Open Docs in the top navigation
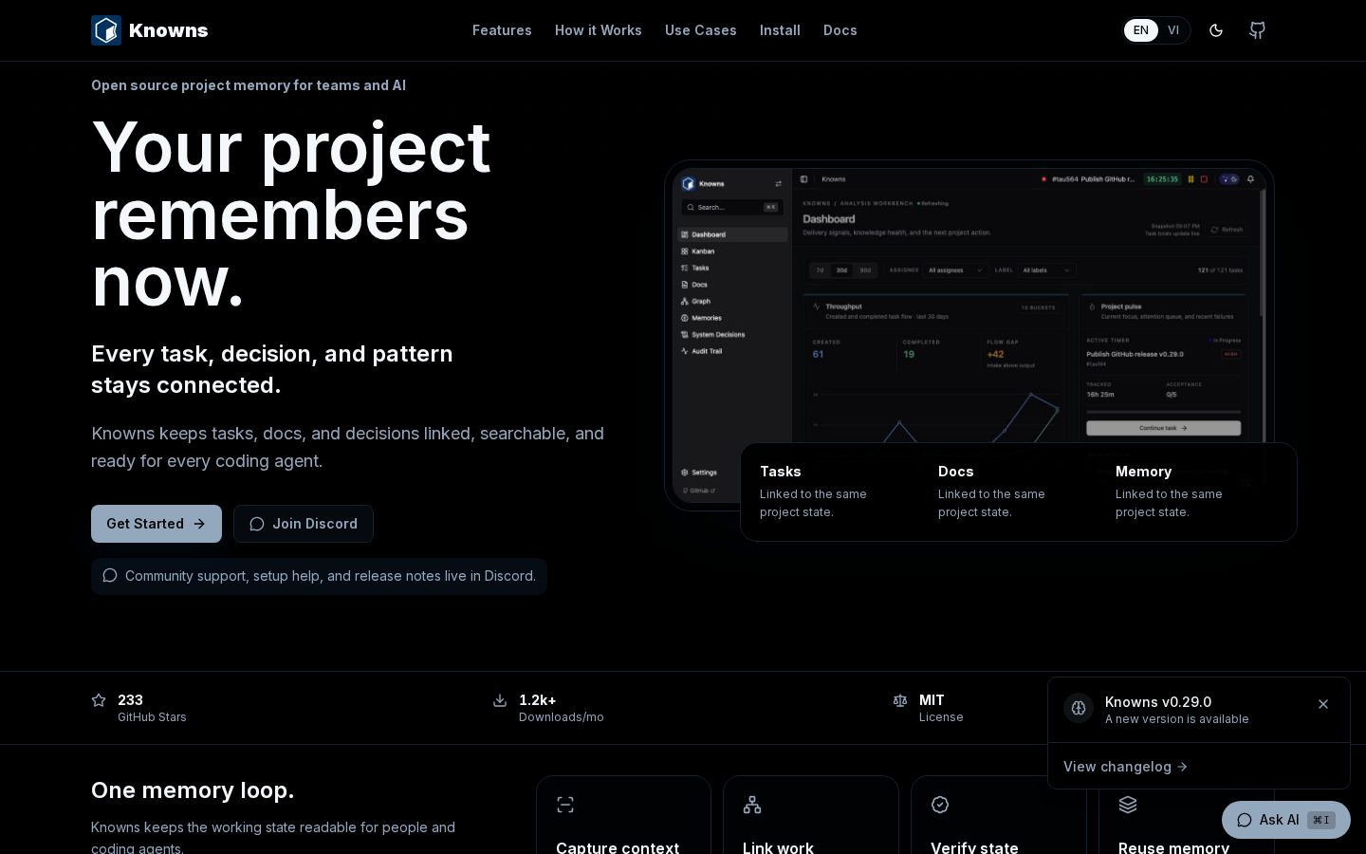Viewport: 1366px width, 854px height. click(x=840, y=30)
